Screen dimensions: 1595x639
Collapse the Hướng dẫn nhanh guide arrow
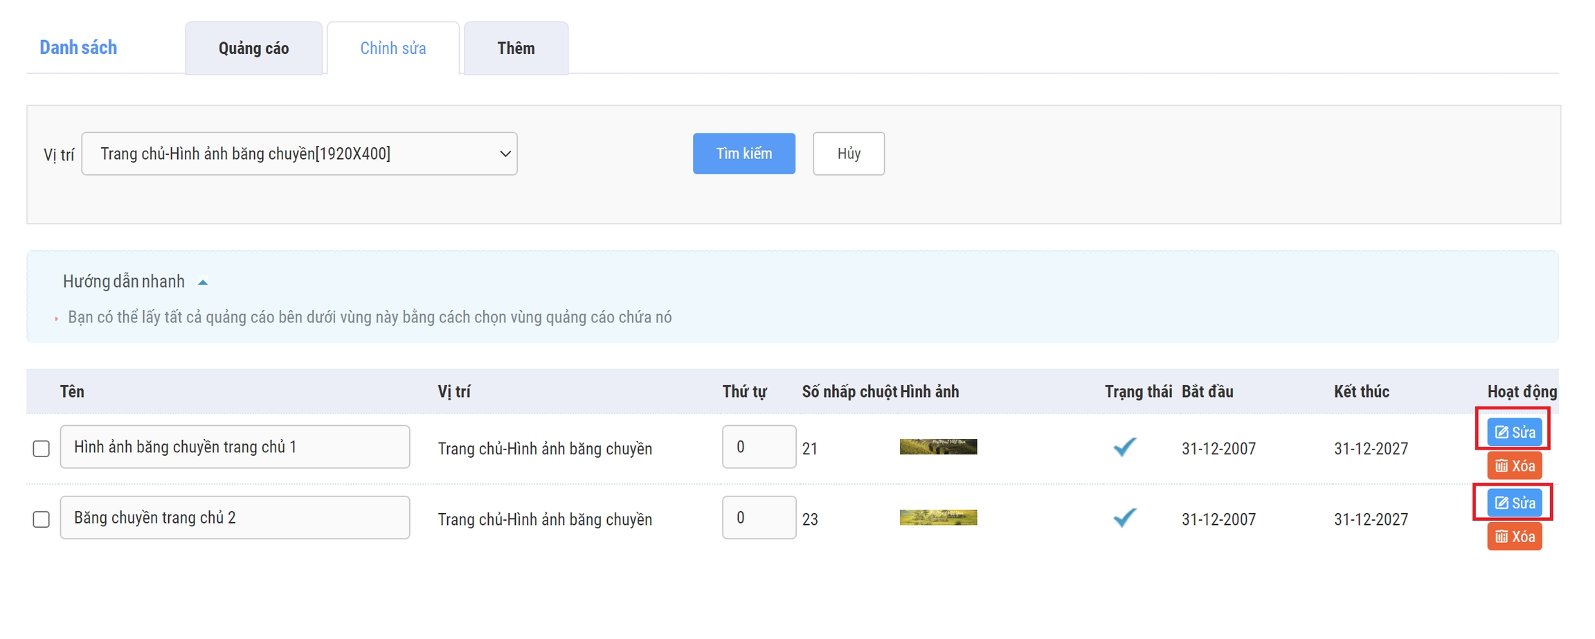pos(203,282)
